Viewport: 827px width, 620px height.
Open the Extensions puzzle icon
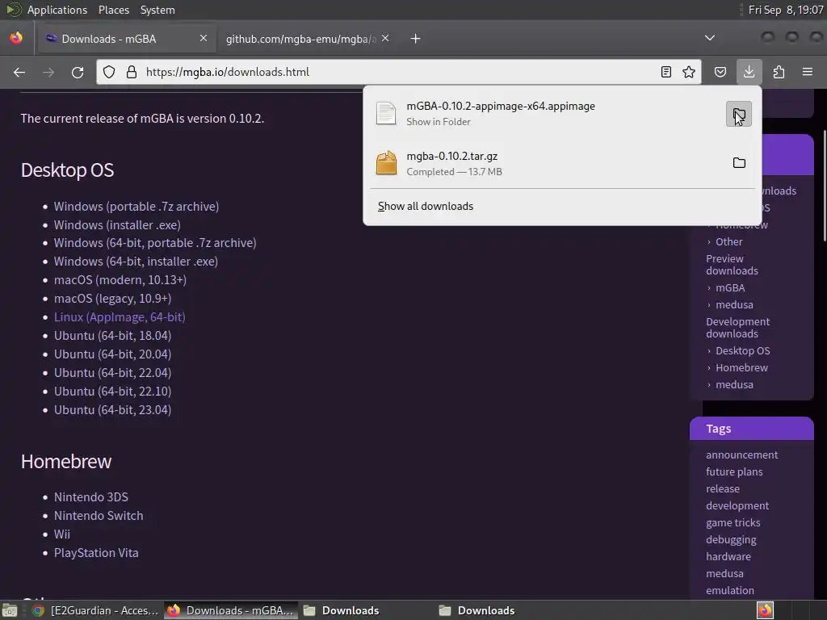(x=779, y=72)
